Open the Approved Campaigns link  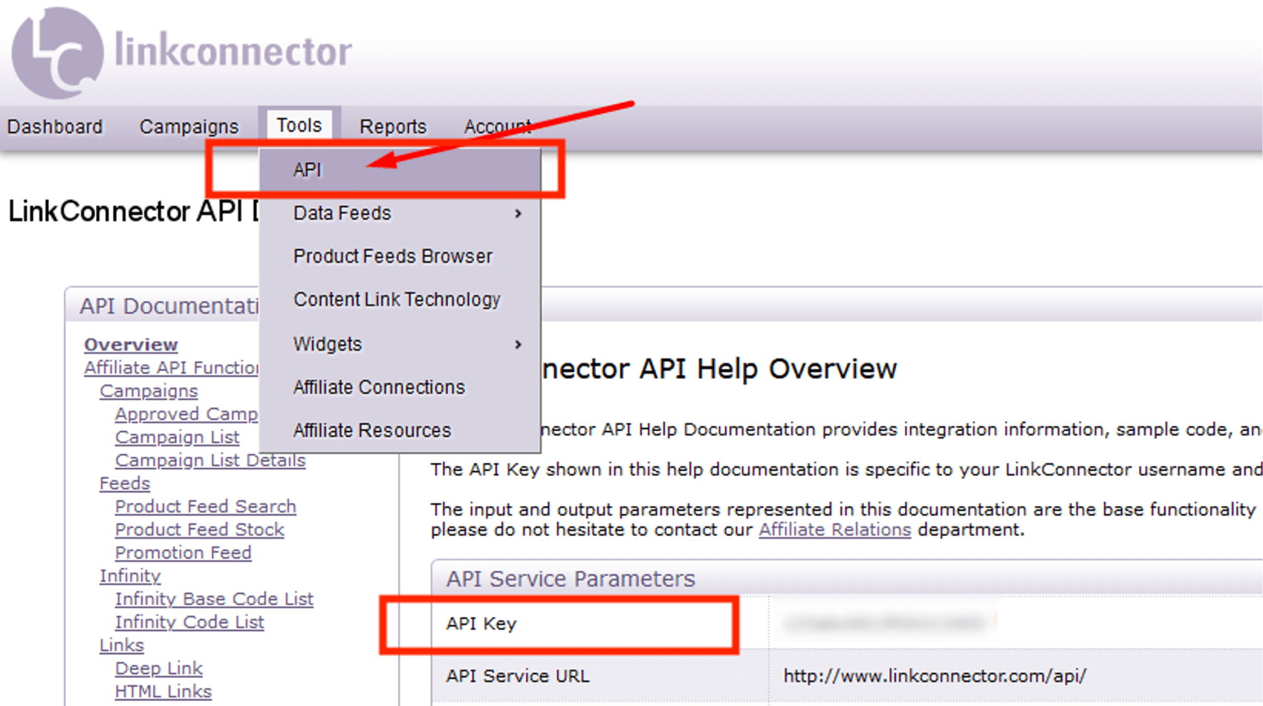point(186,414)
